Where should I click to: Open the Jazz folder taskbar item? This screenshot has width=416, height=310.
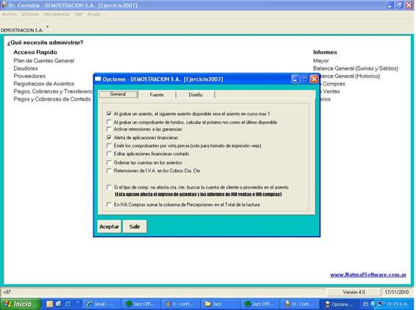220,304
